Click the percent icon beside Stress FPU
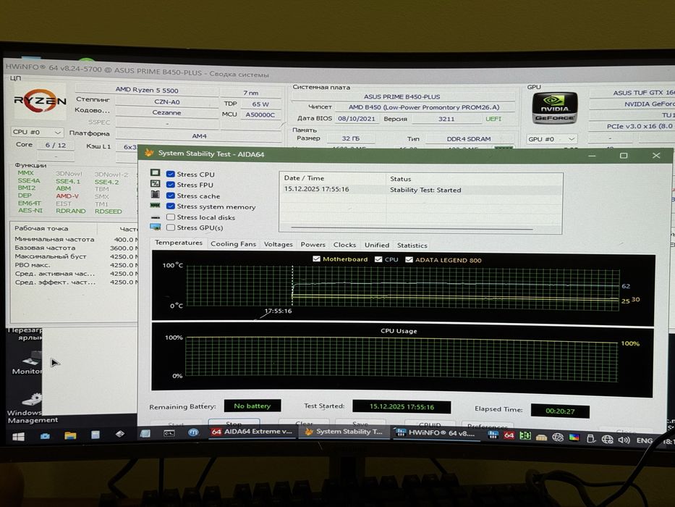This screenshot has height=507, width=675. (155, 184)
